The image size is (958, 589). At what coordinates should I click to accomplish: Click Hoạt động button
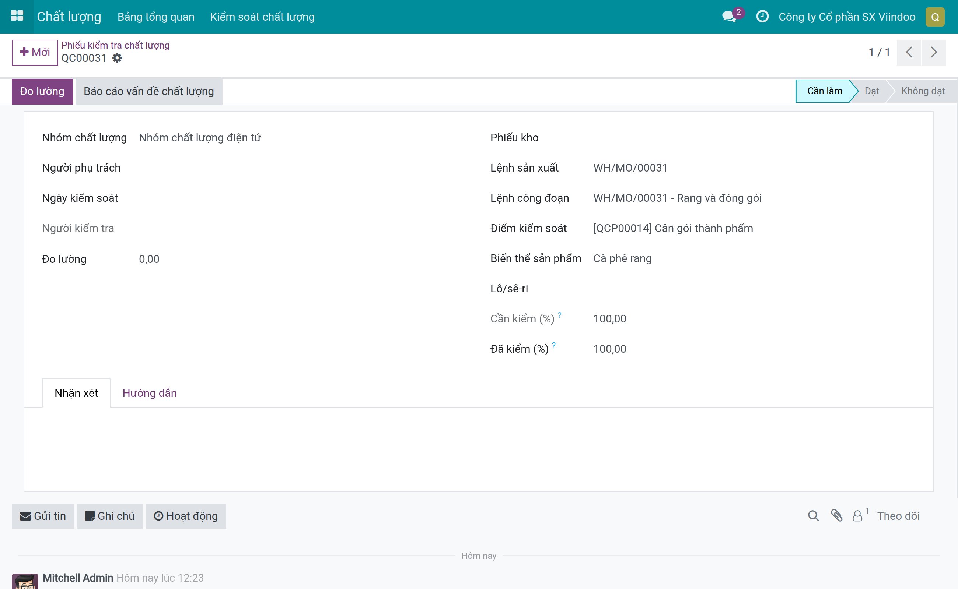click(x=186, y=516)
